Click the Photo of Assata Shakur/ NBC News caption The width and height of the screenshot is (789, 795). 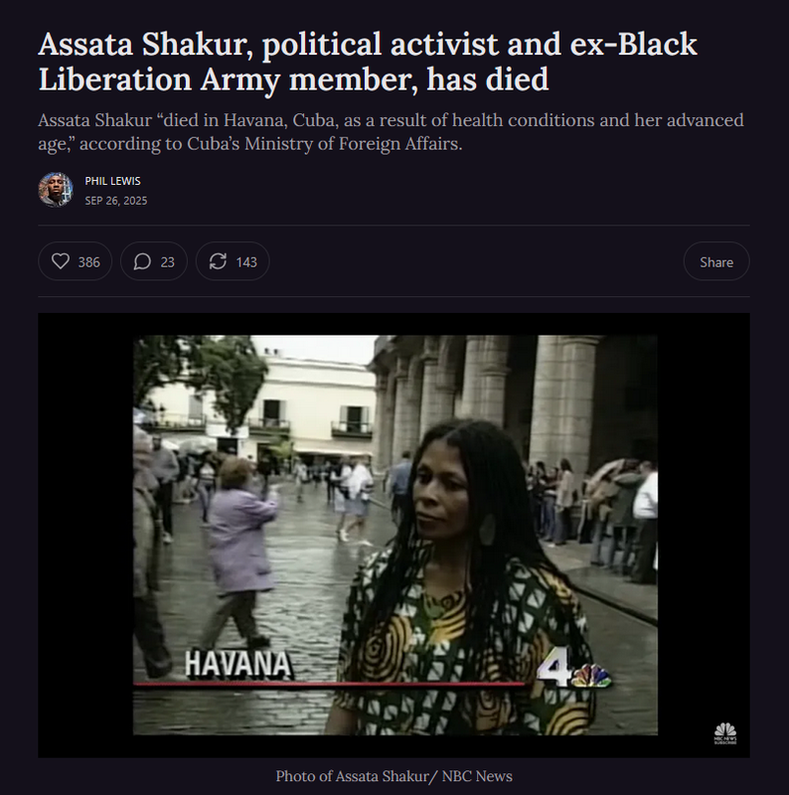pos(394,776)
